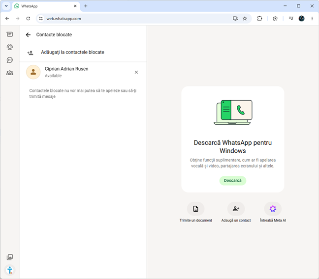
Task: Click the screenshot capture extension icon
Action: (x=275, y=19)
